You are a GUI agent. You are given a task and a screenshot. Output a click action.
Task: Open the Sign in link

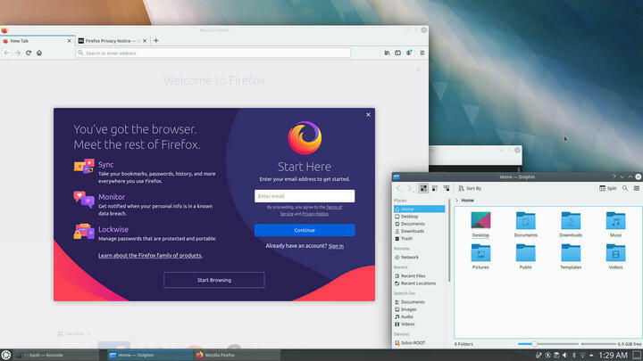pyautogui.click(x=336, y=246)
